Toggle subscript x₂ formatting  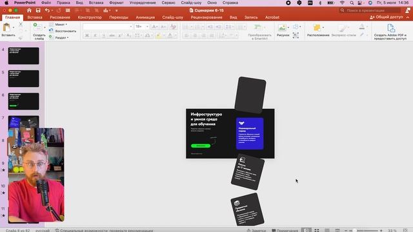pos(128,35)
